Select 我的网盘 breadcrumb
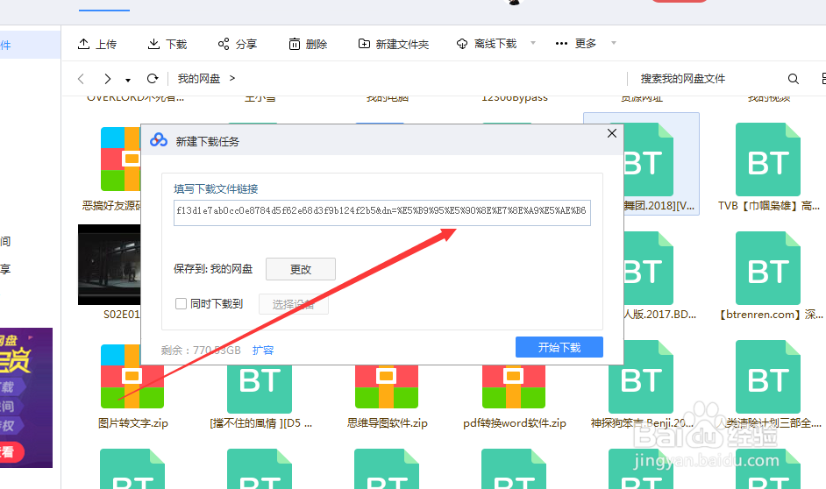This screenshot has height=489, width=826. coord(198,78)
